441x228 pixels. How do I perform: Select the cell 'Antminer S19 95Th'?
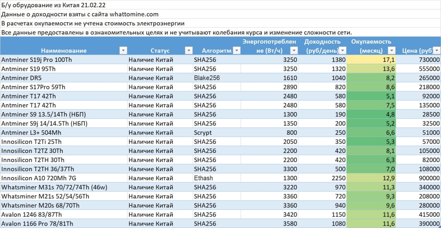coord(64,69)
